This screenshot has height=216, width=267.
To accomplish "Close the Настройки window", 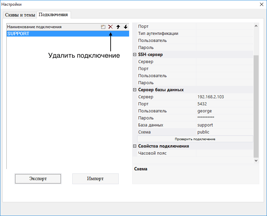I will click(261, 4).
